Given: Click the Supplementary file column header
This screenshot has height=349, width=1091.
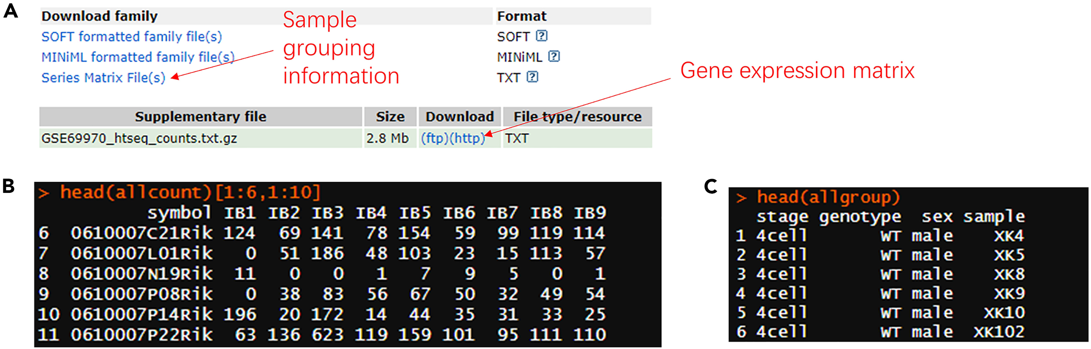Looking at the screenshot, I should coord(200,117).
